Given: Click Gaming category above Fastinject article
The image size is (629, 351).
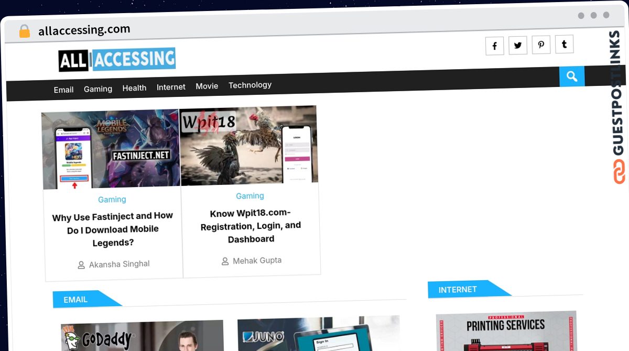Looking at the screenshot, I should tap(112, 200).
